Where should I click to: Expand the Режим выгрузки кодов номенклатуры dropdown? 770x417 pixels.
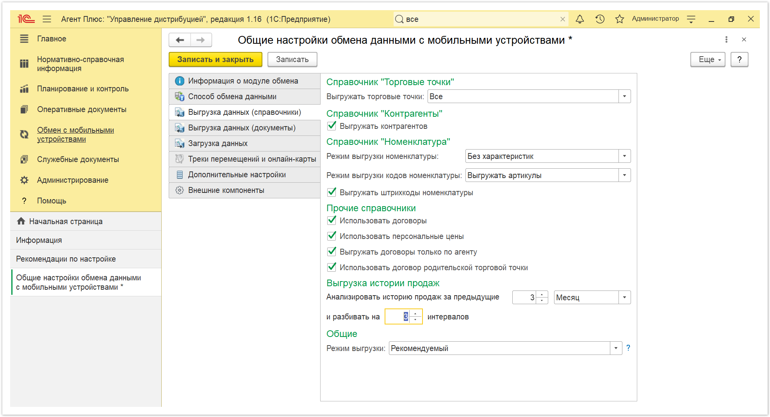click(x=624, y=175)
